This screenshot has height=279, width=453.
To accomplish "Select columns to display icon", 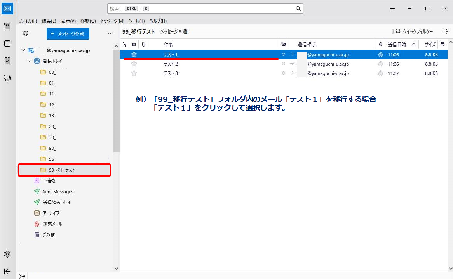I will coord(443,45).
